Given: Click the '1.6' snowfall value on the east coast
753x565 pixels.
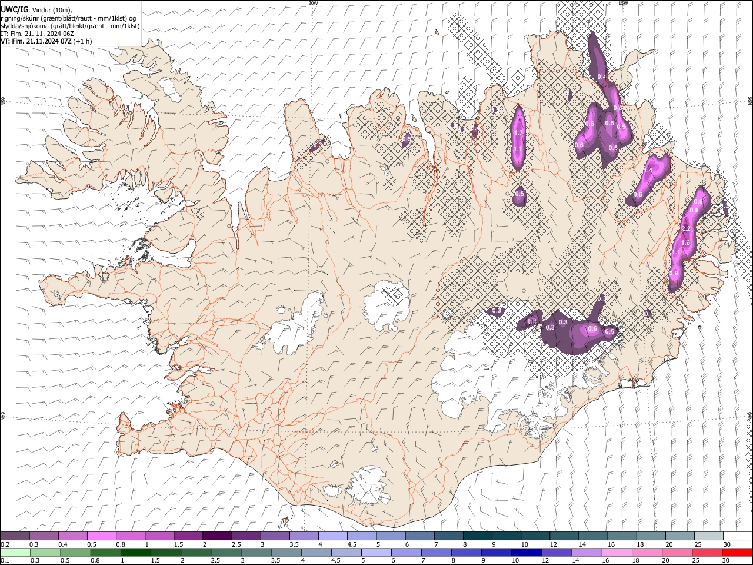Looking at the screenshot, I should coord(685,242).
